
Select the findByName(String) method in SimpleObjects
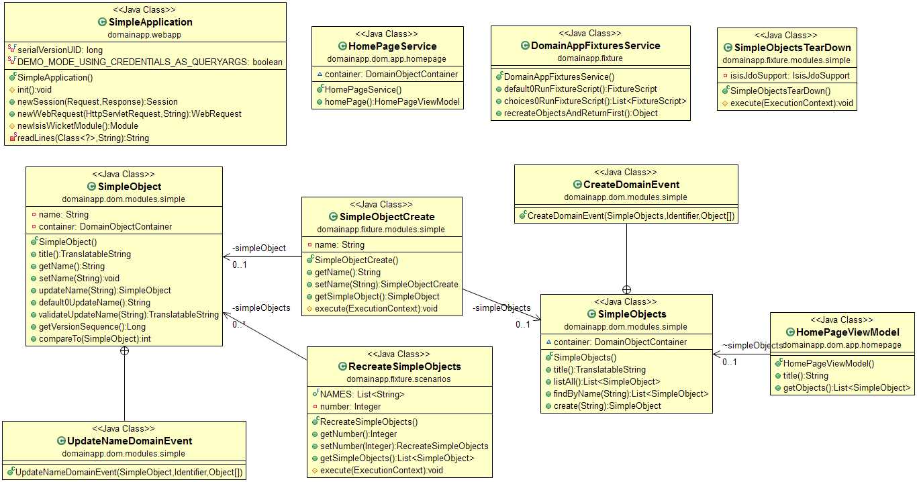(x=630, y=394)
